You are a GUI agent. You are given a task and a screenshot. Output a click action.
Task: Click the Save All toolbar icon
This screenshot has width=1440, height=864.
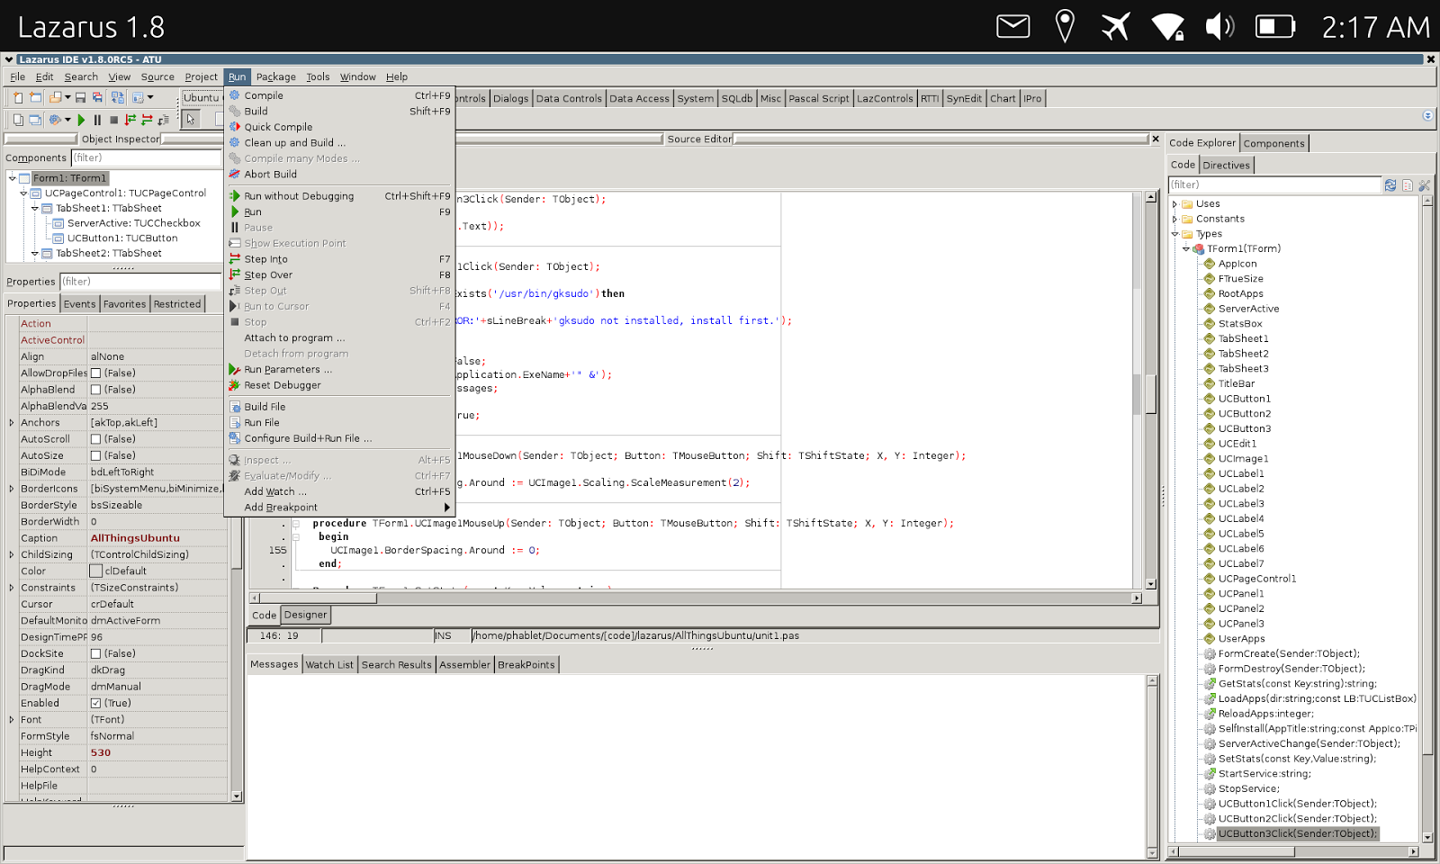(x=97, y=97)
